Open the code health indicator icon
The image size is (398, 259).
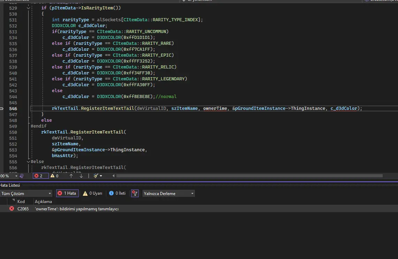[x=22, y=176]
